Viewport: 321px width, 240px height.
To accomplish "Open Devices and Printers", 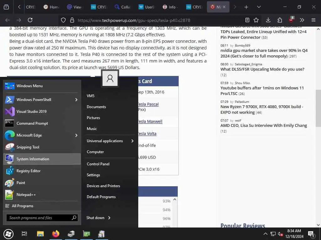I will [x=103, y=186].
